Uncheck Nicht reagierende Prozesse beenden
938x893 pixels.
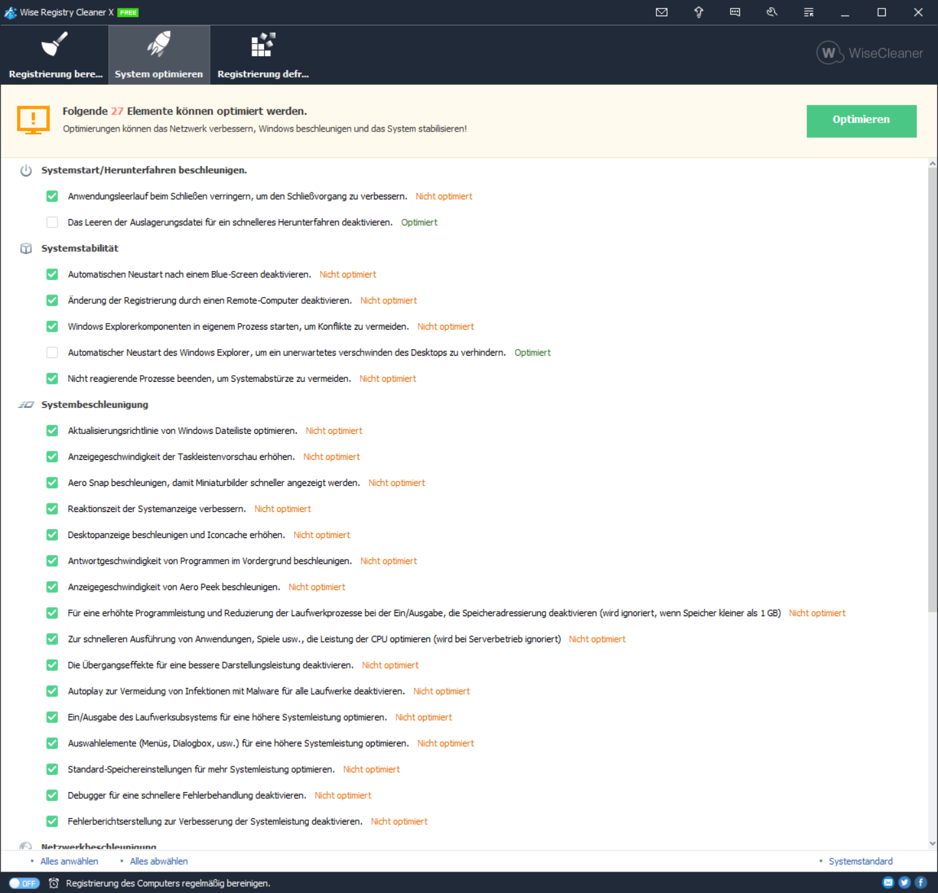52,378
